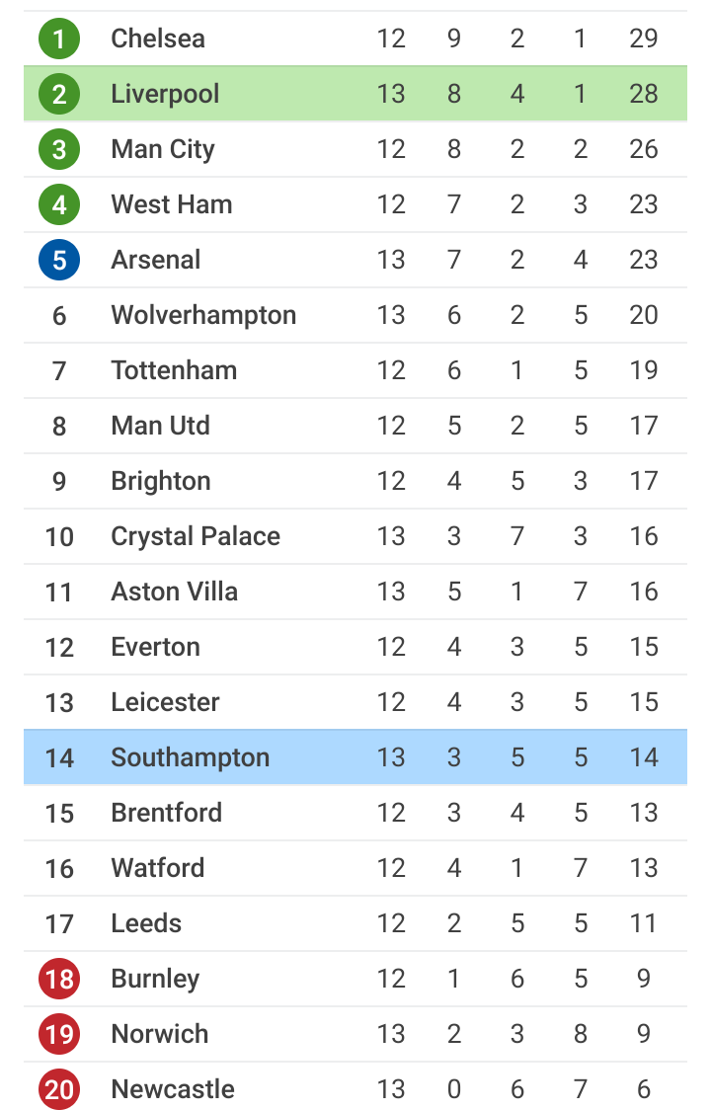Open the Brentford team name
This screenshot has width=711, height=1110.
pos(167,813)
